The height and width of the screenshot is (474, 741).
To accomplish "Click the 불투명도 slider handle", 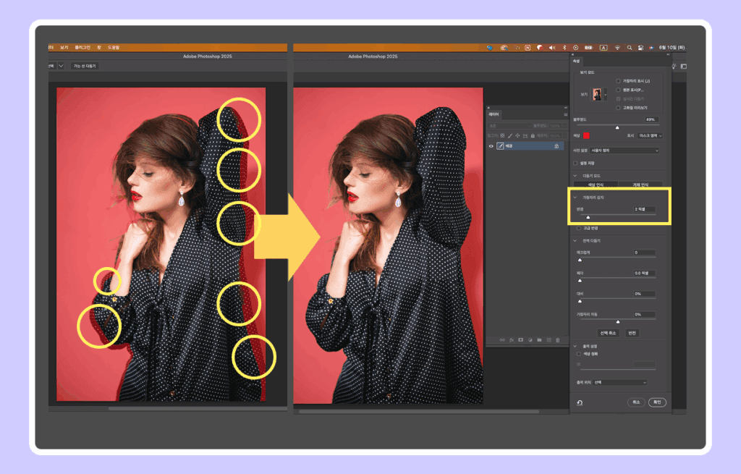I will 617,127.
